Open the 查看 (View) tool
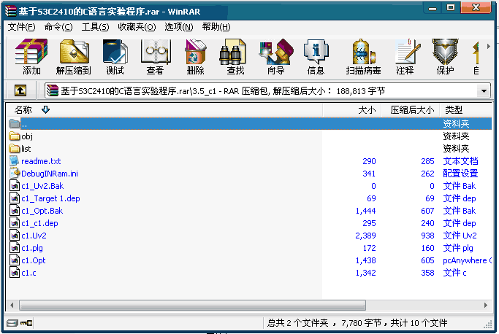 pyautogui.click(x=155, y=57)
